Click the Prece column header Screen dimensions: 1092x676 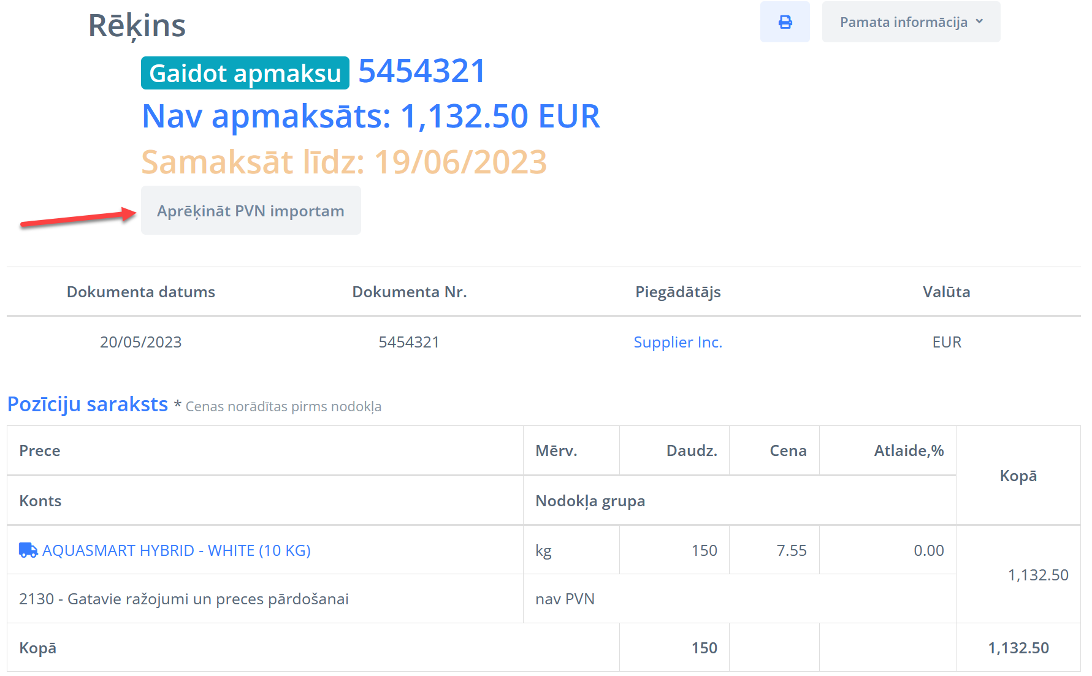[40, 450]
